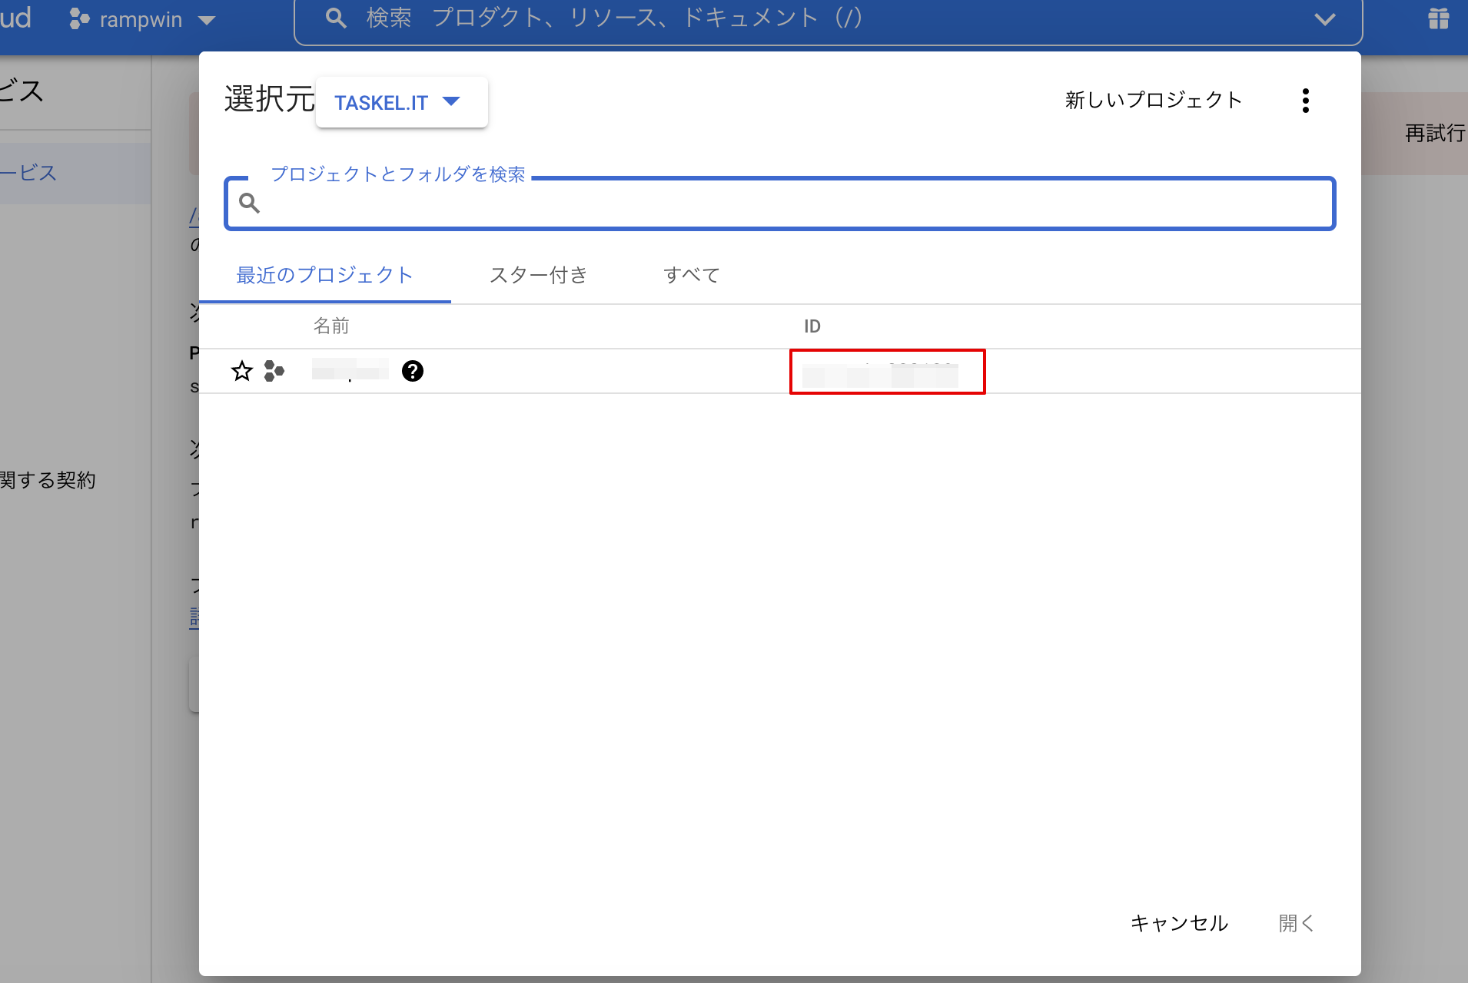Viewport: 1468px width, 983px height.
Task: Expand the top search bar chevron
Action: point(1324,19)
